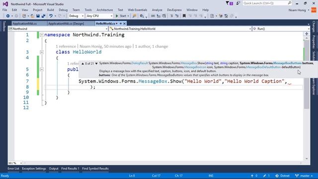Click the Dotnet repository status bar item
Screen dimensions: 318x179
[282, 176]
